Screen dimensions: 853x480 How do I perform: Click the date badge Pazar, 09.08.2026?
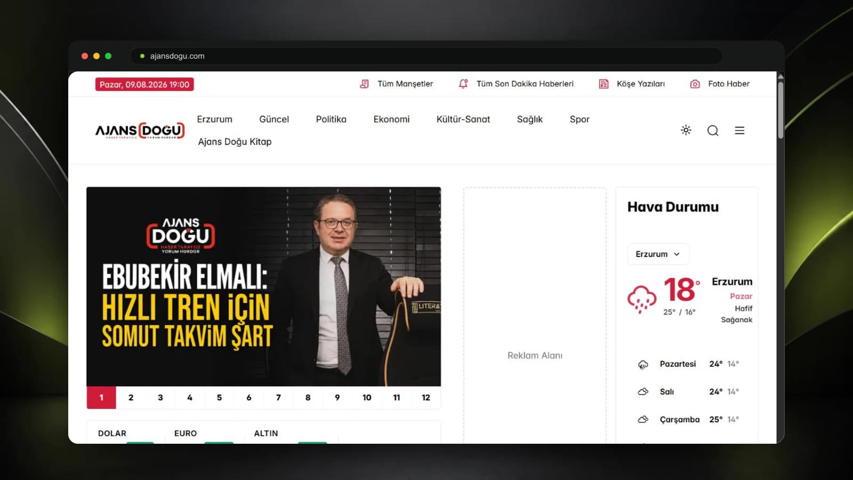point(144,84)
